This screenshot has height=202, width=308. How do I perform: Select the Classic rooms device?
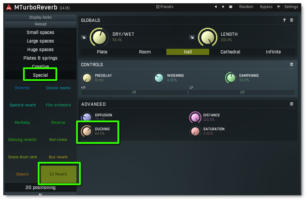[58, 88]
